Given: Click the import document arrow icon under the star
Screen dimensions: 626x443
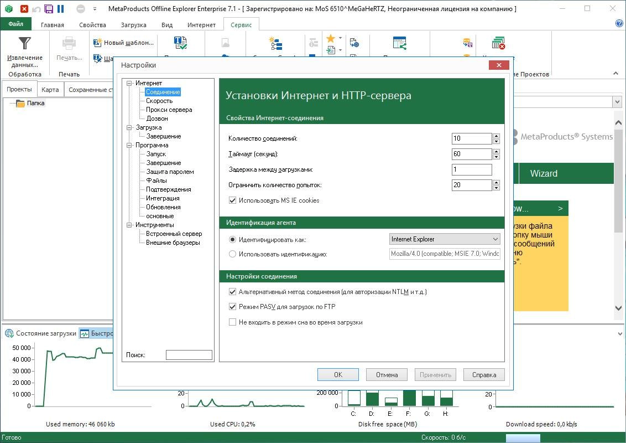Looking at the screenshot, I should 331,50.
